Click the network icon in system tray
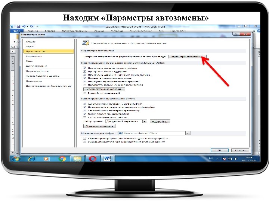The height and width of the screenshot is (201, 269). coord(230,159)
